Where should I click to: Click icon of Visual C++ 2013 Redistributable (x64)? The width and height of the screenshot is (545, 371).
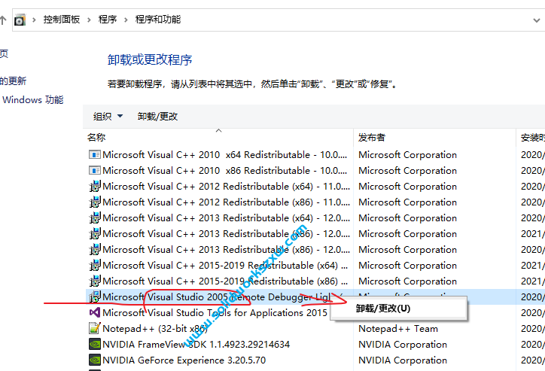[95, 217]
